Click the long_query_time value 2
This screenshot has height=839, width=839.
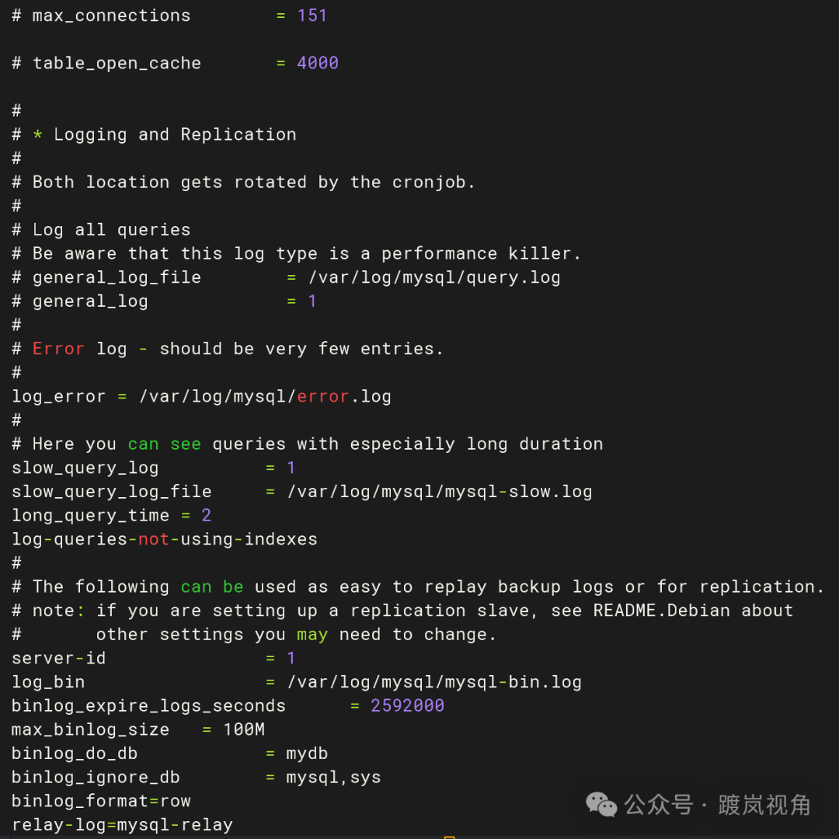[x=206, y=515]
